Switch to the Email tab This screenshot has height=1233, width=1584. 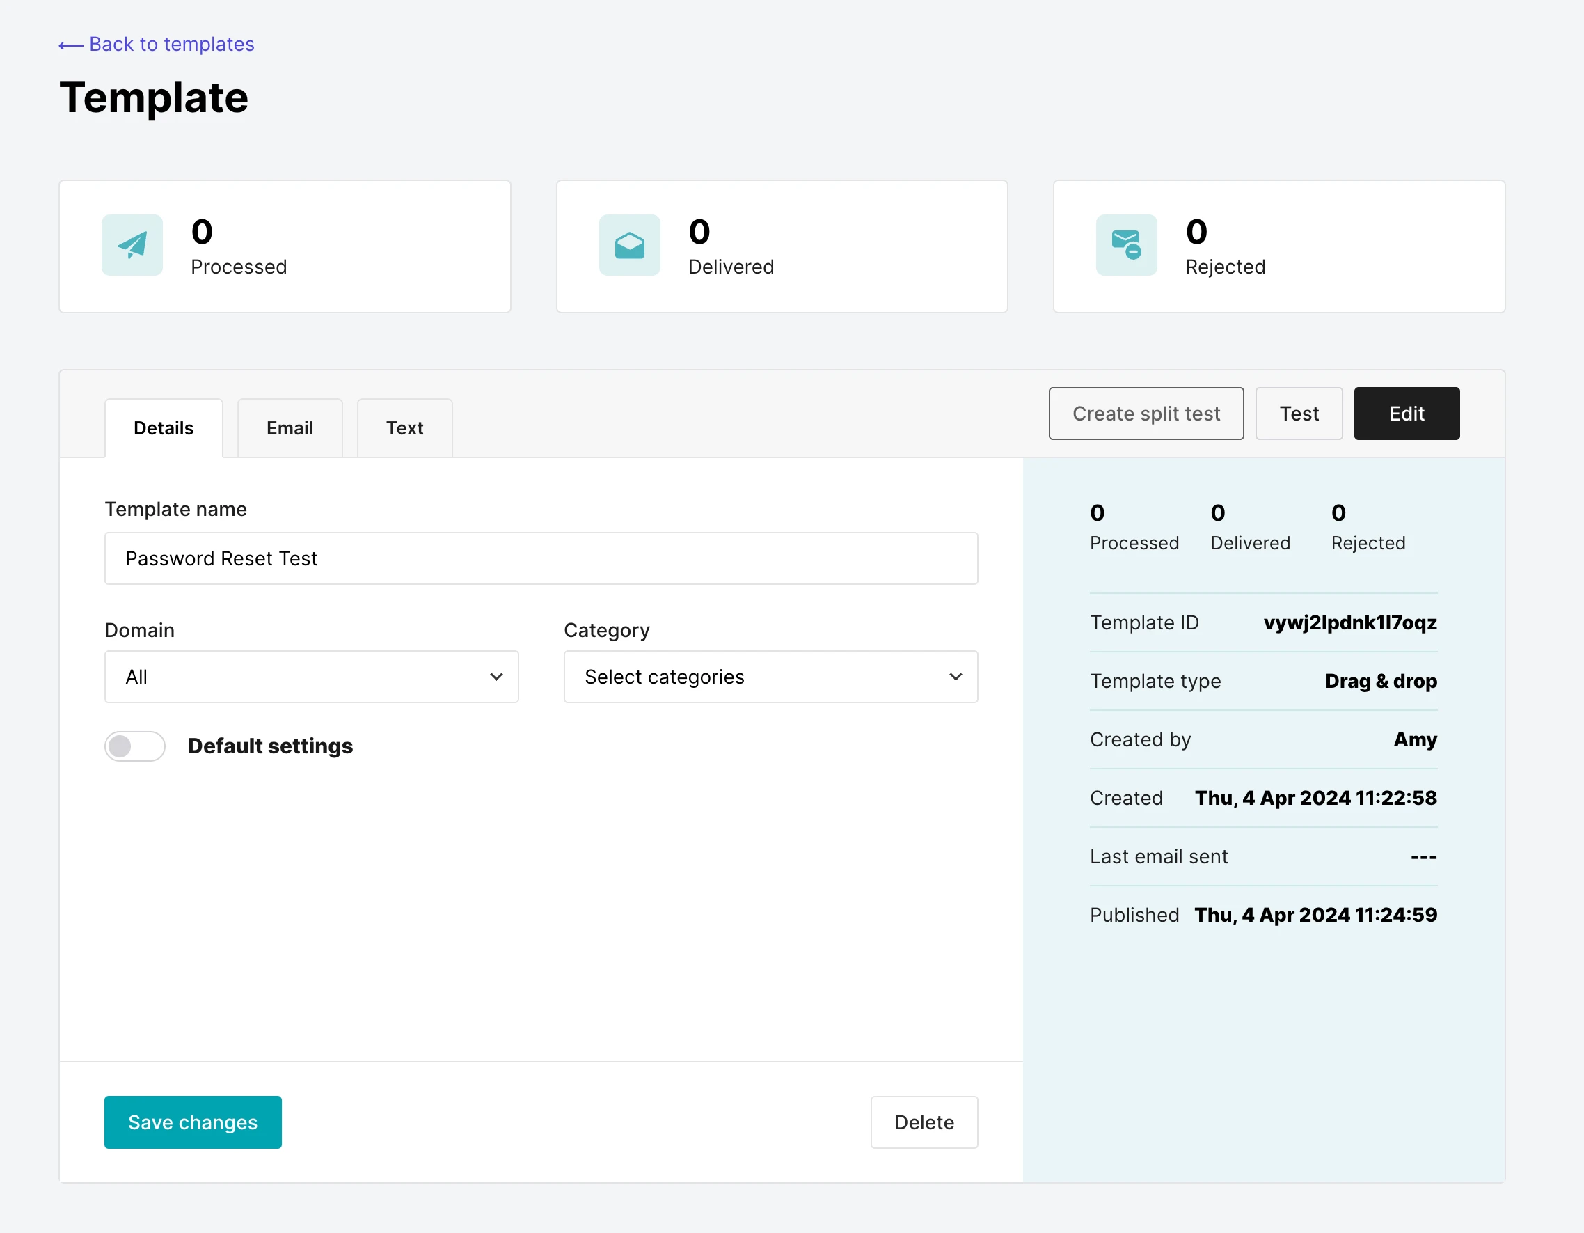coord(290,428)
